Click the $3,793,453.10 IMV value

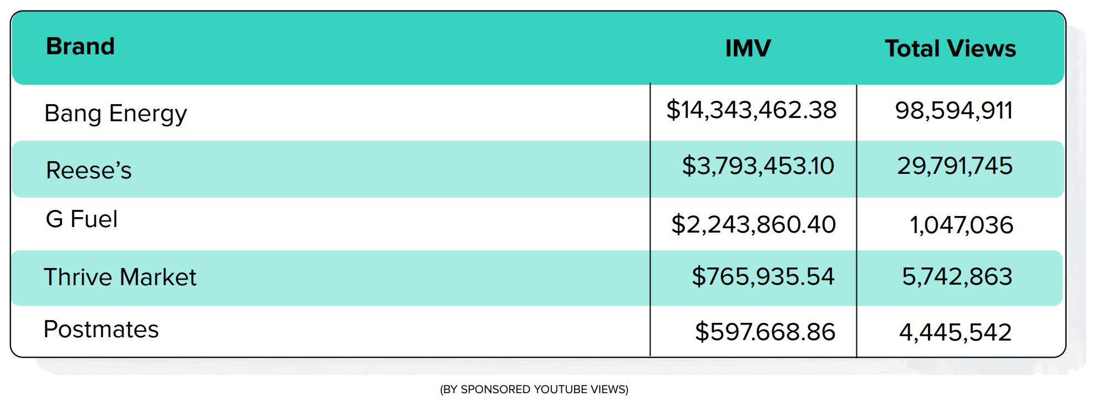(758, 166)
